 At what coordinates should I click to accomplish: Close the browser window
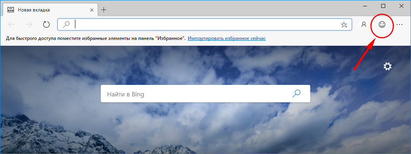(x=401, y=6)
